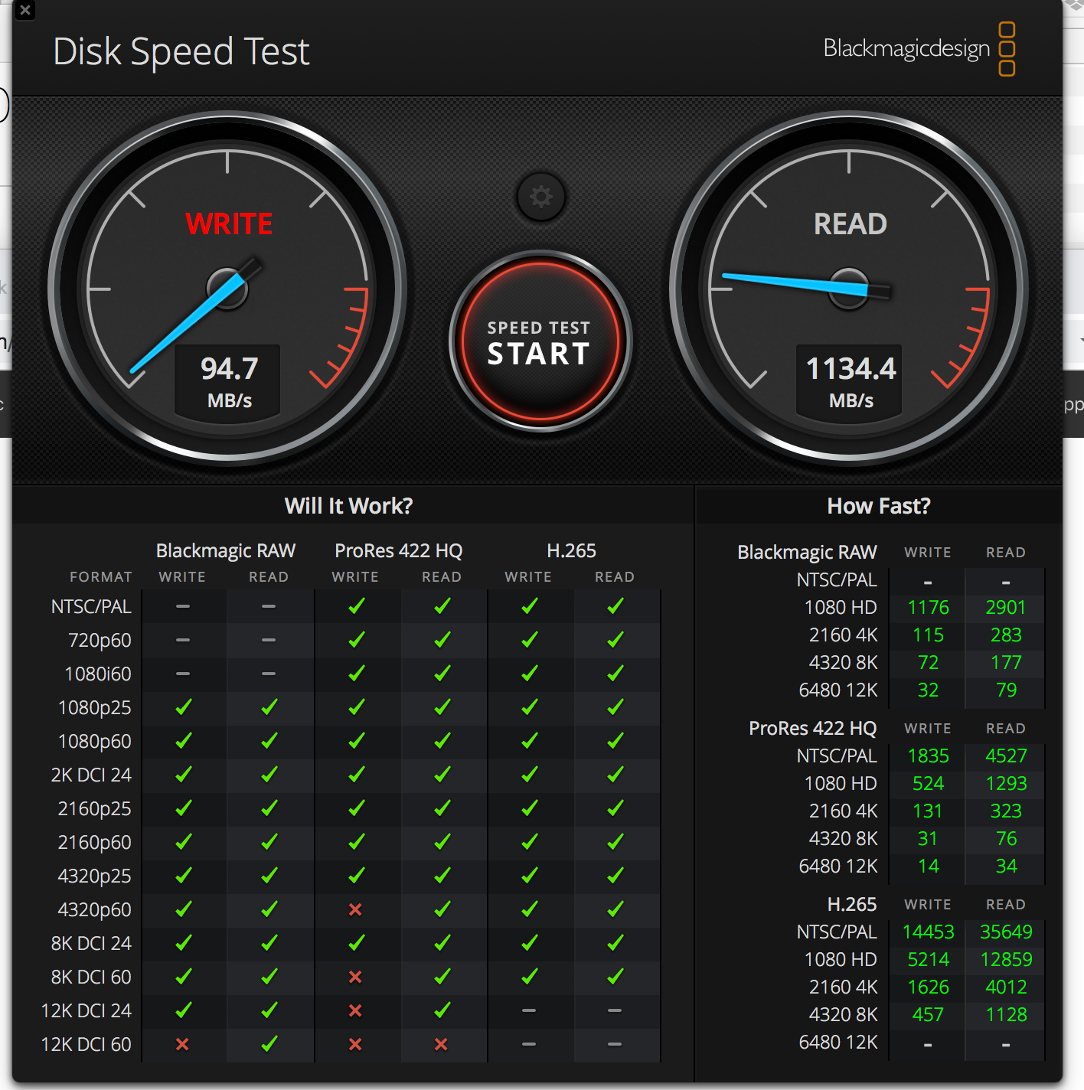Click the "12859" H.265 1080 HD read value
This screenshot has width=1084, height=1090.
coord(1006,960)
